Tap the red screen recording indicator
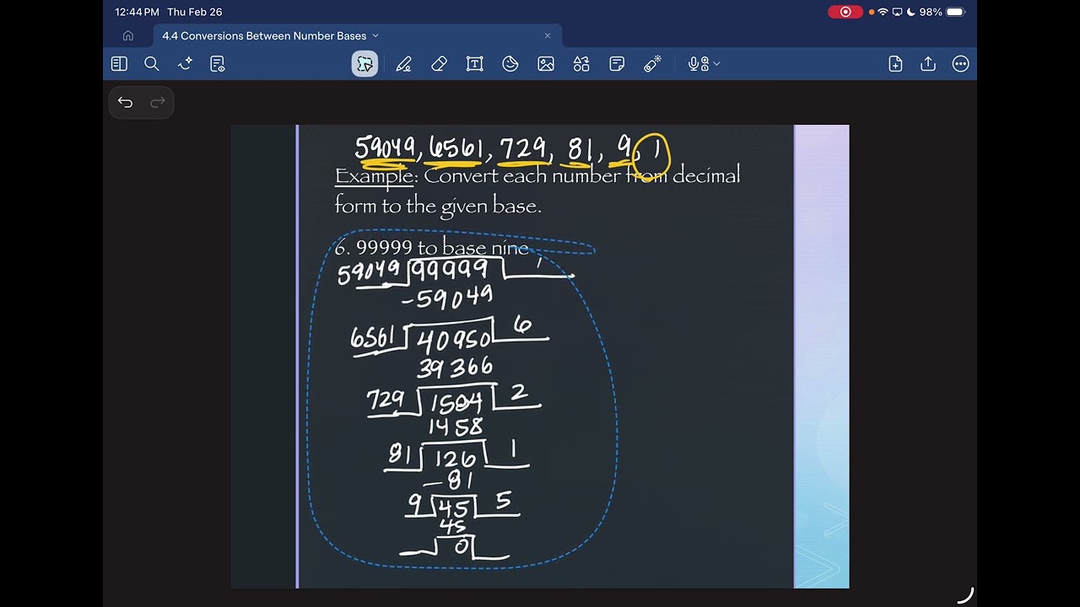1080x607 pixels. tap(845, 12)
